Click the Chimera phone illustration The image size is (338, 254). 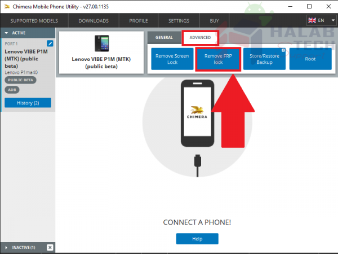click(x=198, y=113)
